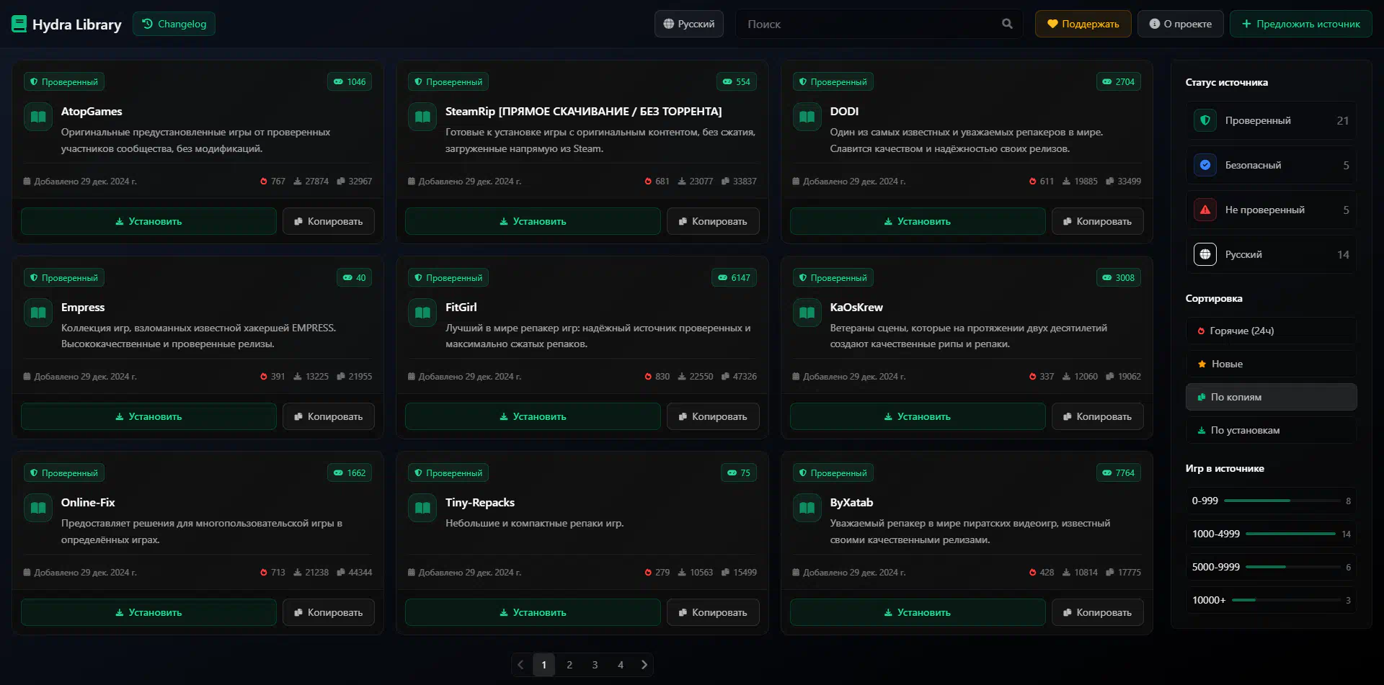Image resolution: width=1384 pixels, height=685 pixels.
Task: Click the 6147 games badge on FitGirl
Action: coord(734,277)
